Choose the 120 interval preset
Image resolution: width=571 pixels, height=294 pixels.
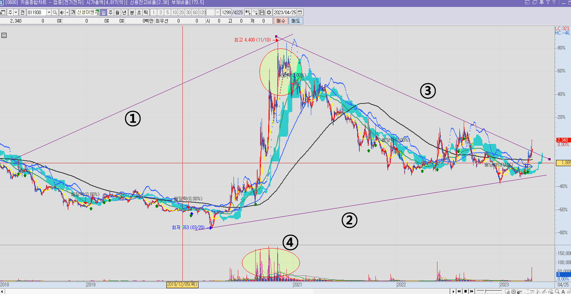(202, 12)
